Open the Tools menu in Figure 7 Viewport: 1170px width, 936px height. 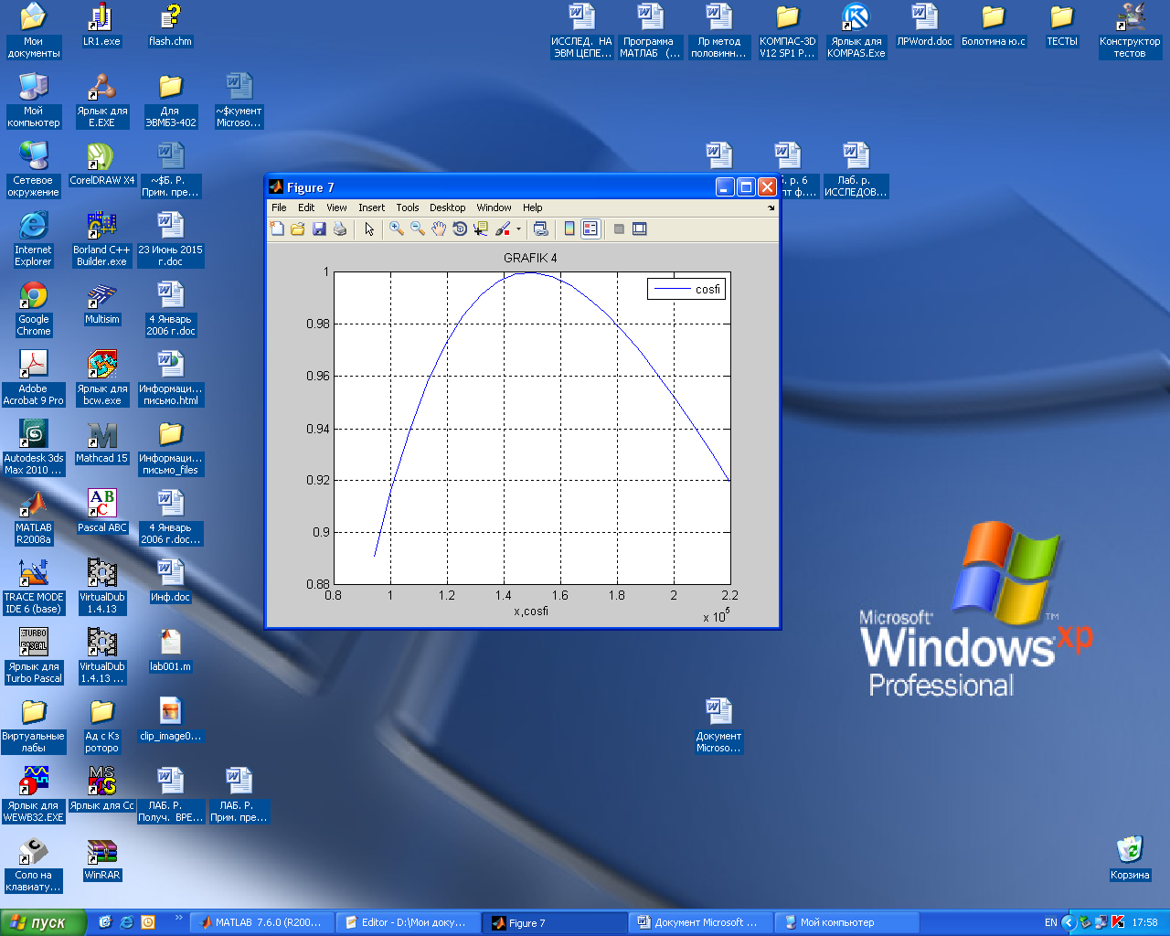pos(408,207)
